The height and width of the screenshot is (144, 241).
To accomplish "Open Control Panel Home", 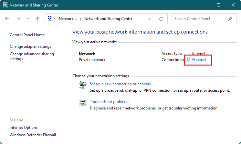I will tap(27, 35).
